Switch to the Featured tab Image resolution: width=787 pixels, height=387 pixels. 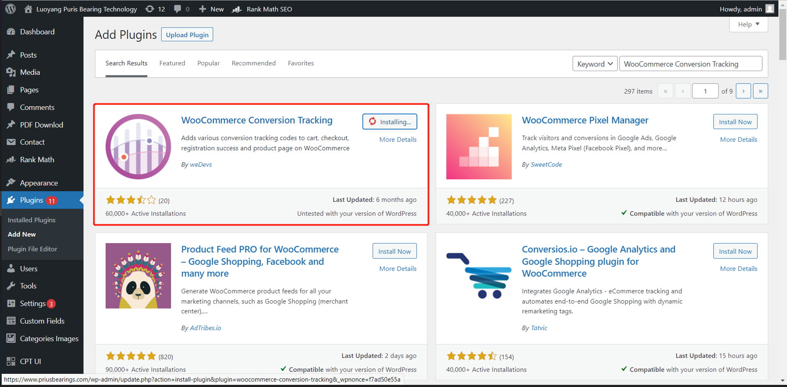point(172,63)
